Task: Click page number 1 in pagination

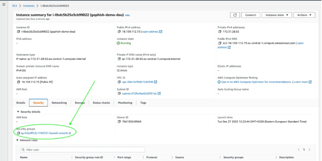Action: (304, 150)
